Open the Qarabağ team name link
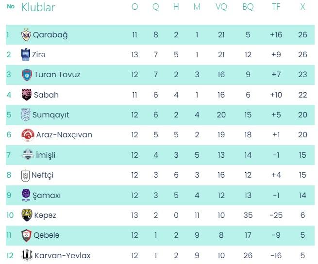Image resolution: width=318 pixels, height=264 pixels. coord(50,35)
